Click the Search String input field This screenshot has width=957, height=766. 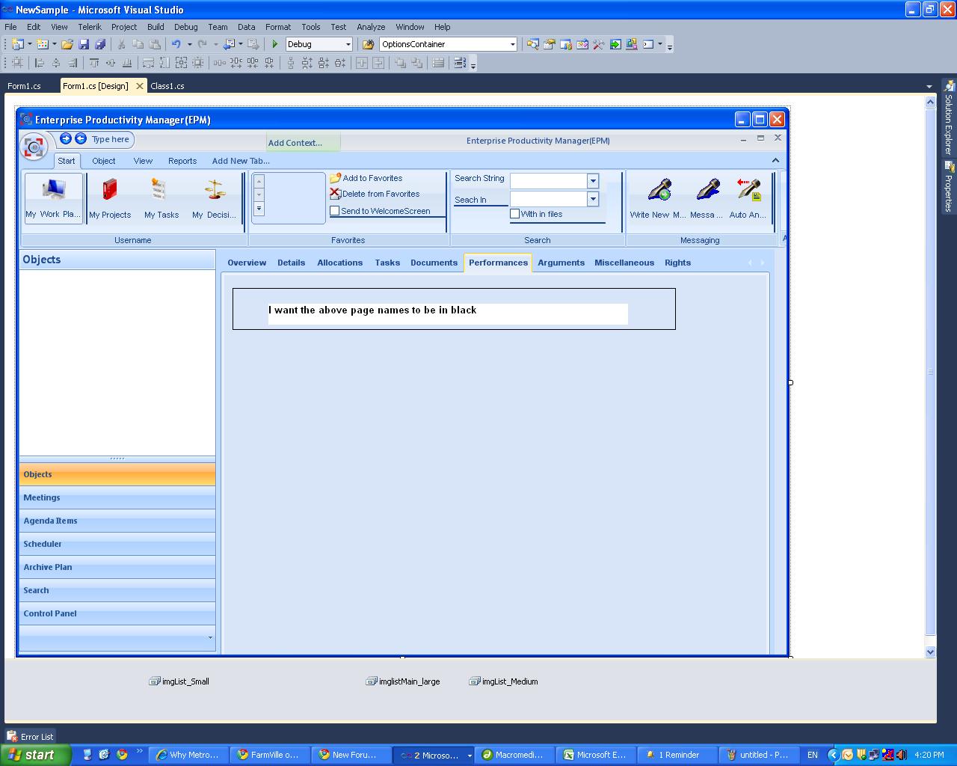[x=549, y=180]
